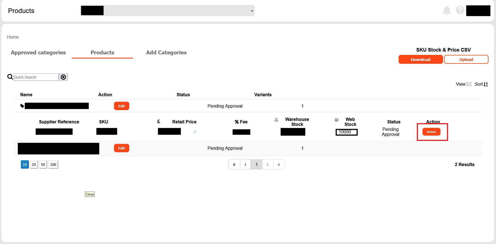The width and height of the screenshot is (496, 244).
Task: Click the Quick Search magnifier icon
Action: 10,77
